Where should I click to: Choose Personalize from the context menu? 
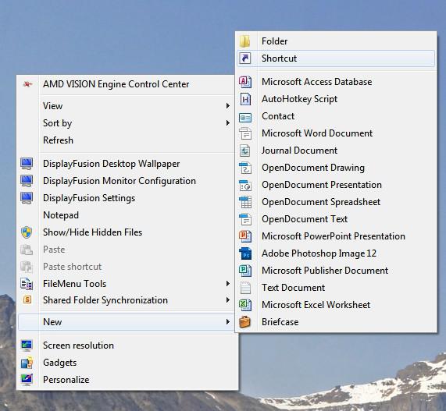[127, 380]
